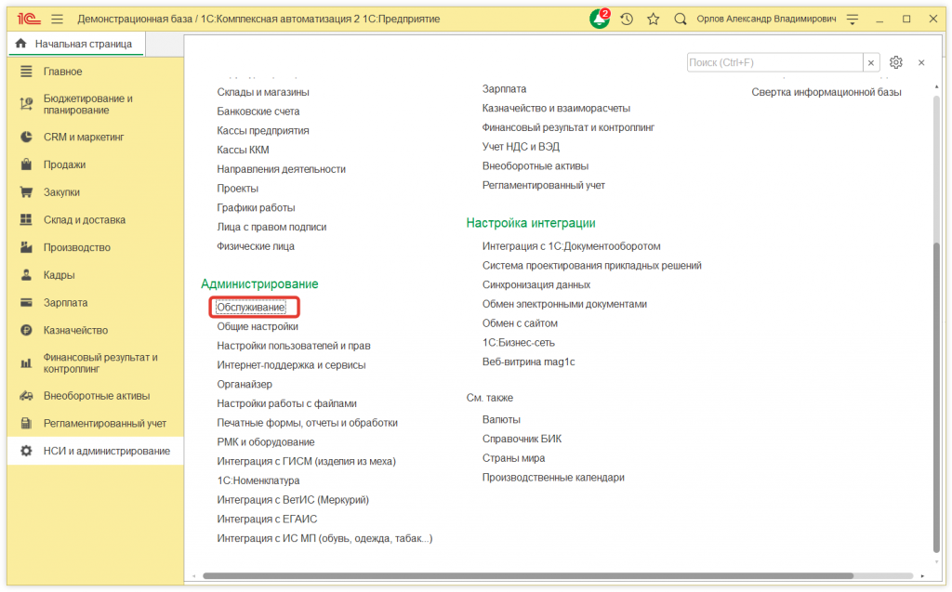Open menu settings gear icon
The height and width of the screenshot is (592, 952).
tap(896, 62)
